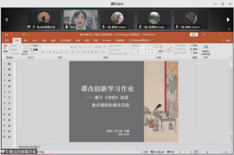Click the fit slide to window icon
The height and width of the screenshot is (155, 234).
[x=231, y=152]
